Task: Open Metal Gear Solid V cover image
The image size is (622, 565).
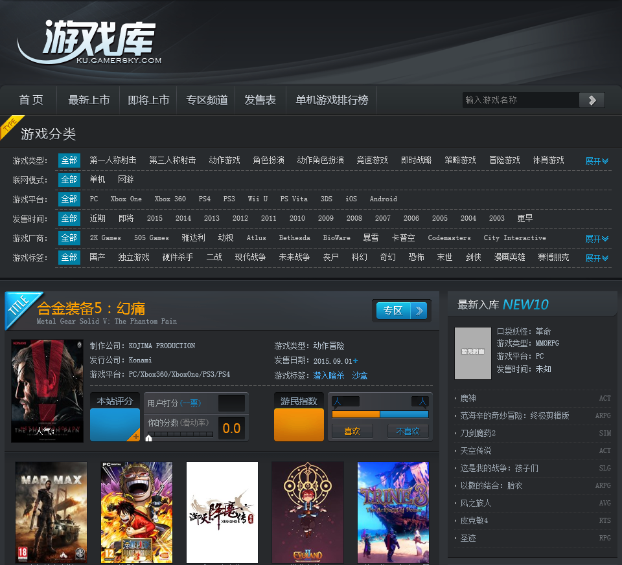Action: [x=47, y=391]
